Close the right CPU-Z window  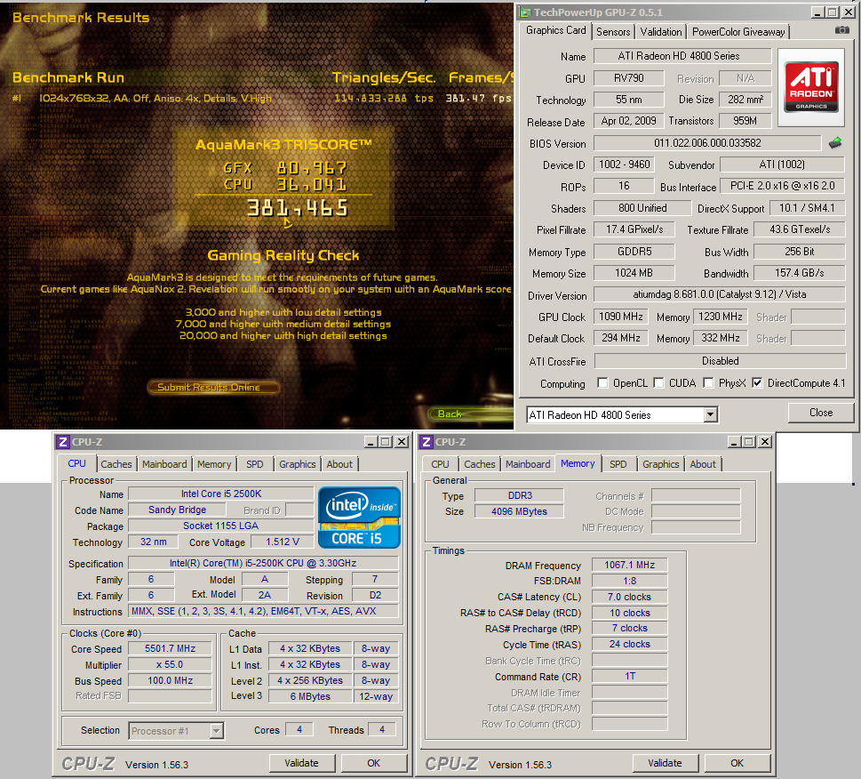(x=764, y=442)
